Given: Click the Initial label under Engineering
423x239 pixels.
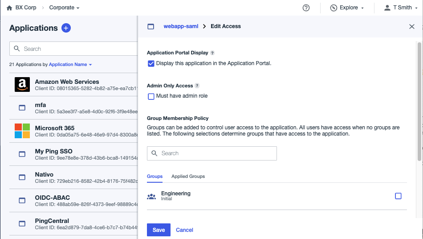Looking at the screenshot, I should tap(167, 199).
